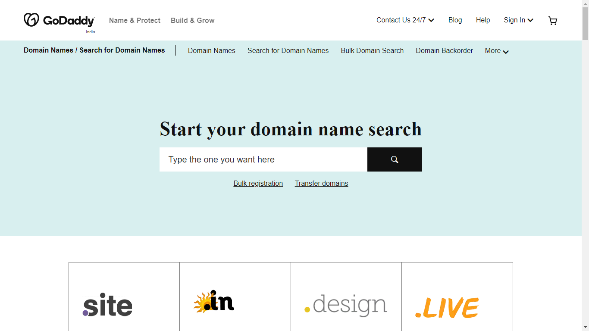Open the .in domain logo card
The image size is (589, 331).
(235, 297)
